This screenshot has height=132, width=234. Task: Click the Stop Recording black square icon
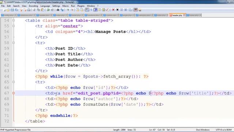117,10
